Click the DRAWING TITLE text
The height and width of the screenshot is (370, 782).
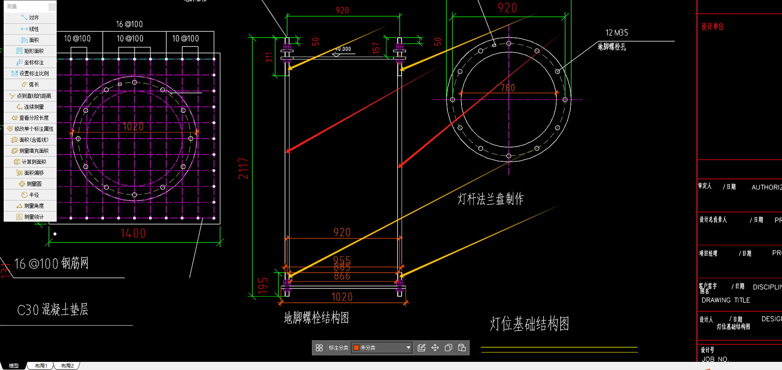point(726,300)
